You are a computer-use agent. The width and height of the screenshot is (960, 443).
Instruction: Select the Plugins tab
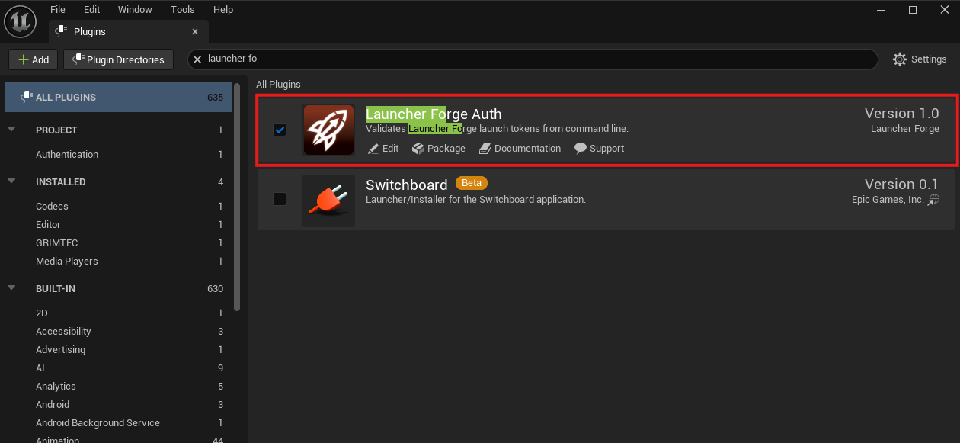(x=128, y=32)
